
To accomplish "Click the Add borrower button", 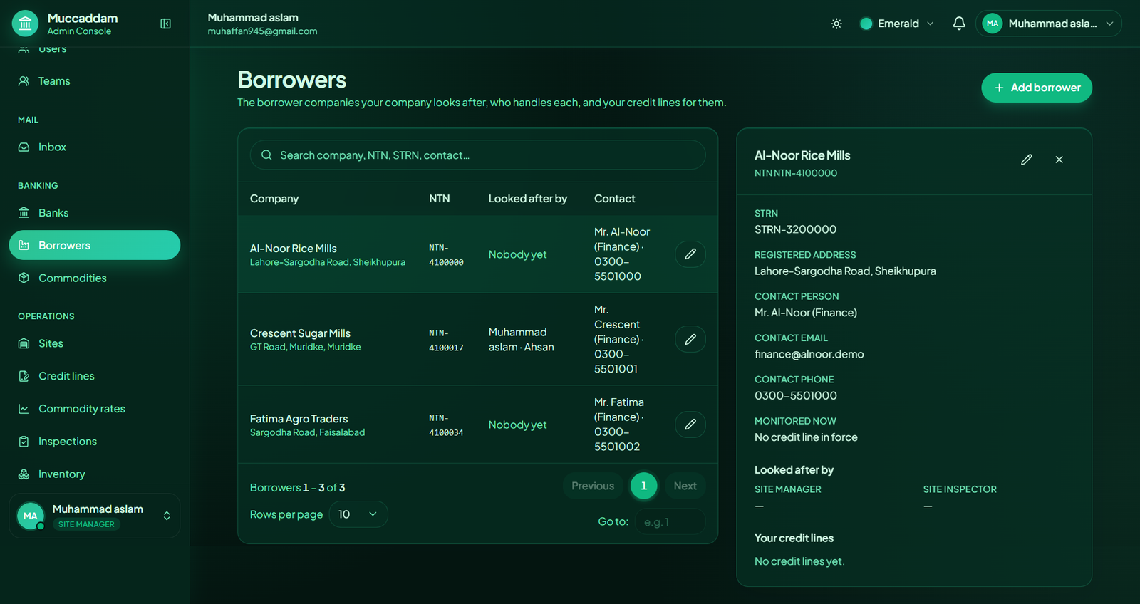I will tap(1037, 88).
